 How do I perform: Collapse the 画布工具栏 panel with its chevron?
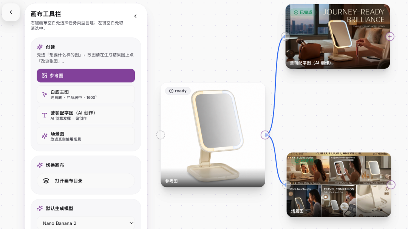(135, 16)
